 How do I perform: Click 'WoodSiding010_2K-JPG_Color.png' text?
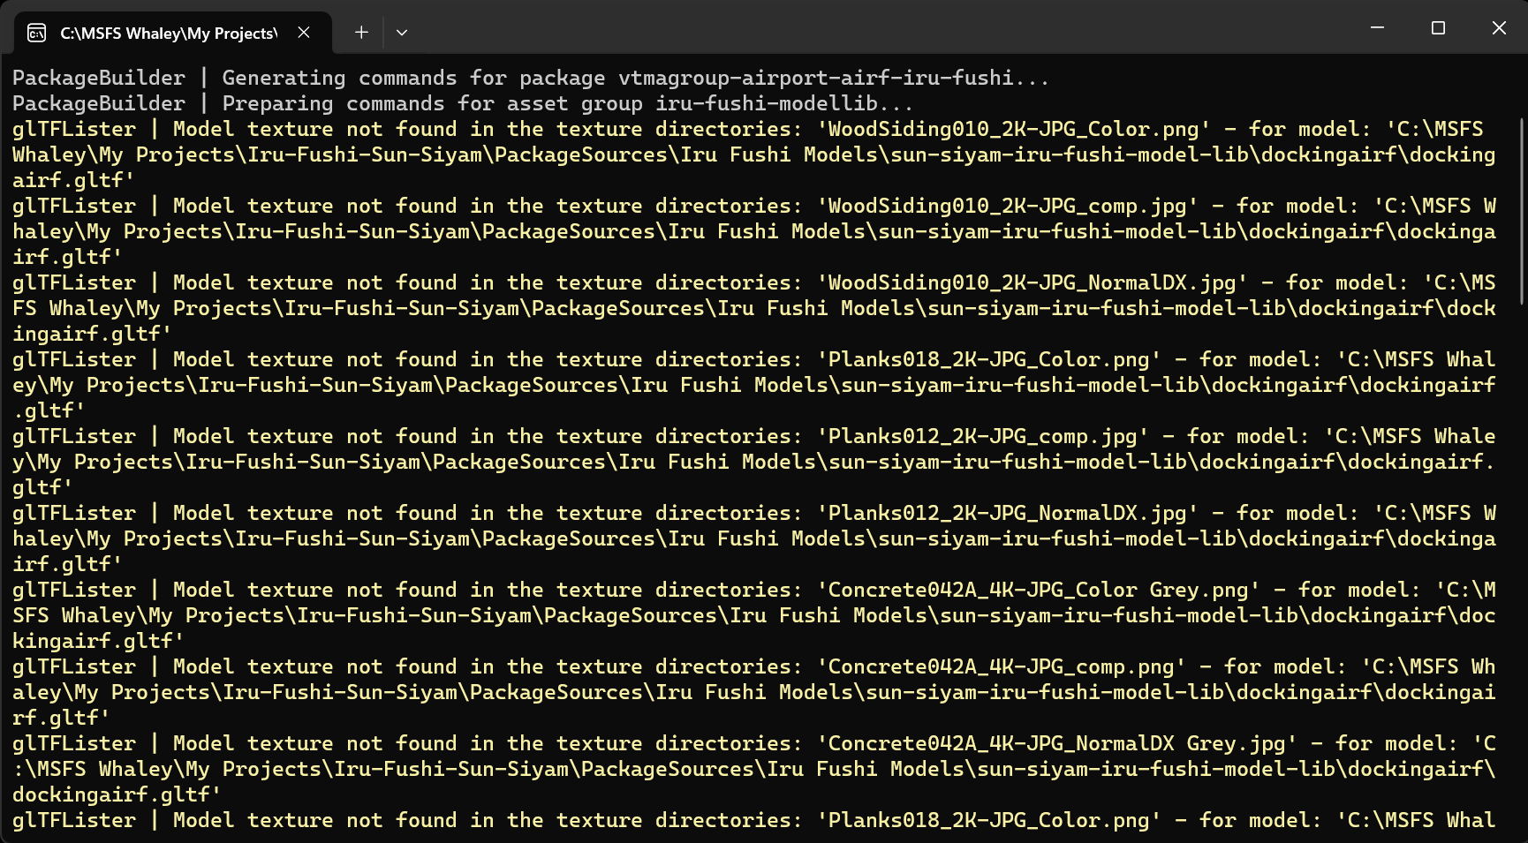point(1014,129)
